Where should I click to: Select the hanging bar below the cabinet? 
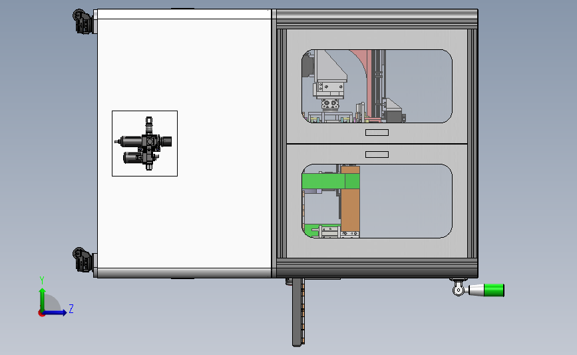298,312
